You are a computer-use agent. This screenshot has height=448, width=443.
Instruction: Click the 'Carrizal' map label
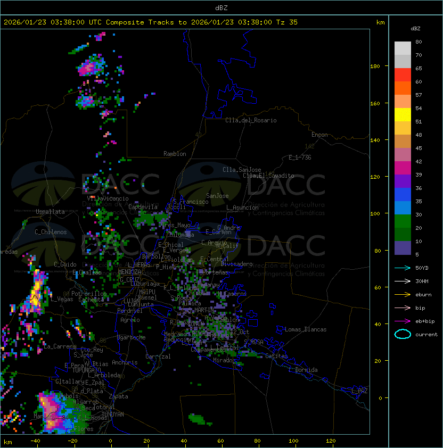pyautogui.click(x=158, y=356)
